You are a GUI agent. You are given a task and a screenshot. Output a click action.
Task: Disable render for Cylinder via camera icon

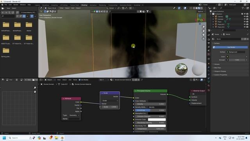(247, 19)
